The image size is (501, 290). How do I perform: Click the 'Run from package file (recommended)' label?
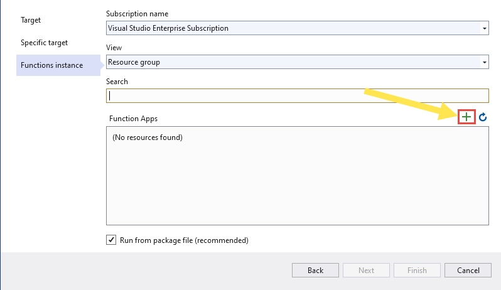tap(184, 240)
